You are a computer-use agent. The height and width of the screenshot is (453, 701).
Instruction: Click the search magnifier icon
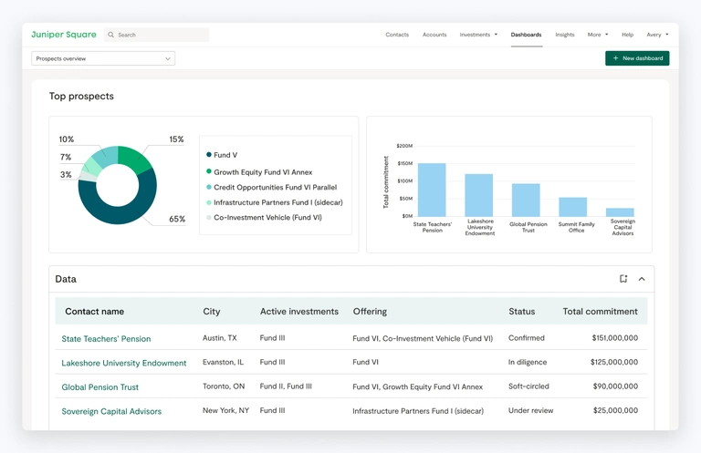[110, 35]
